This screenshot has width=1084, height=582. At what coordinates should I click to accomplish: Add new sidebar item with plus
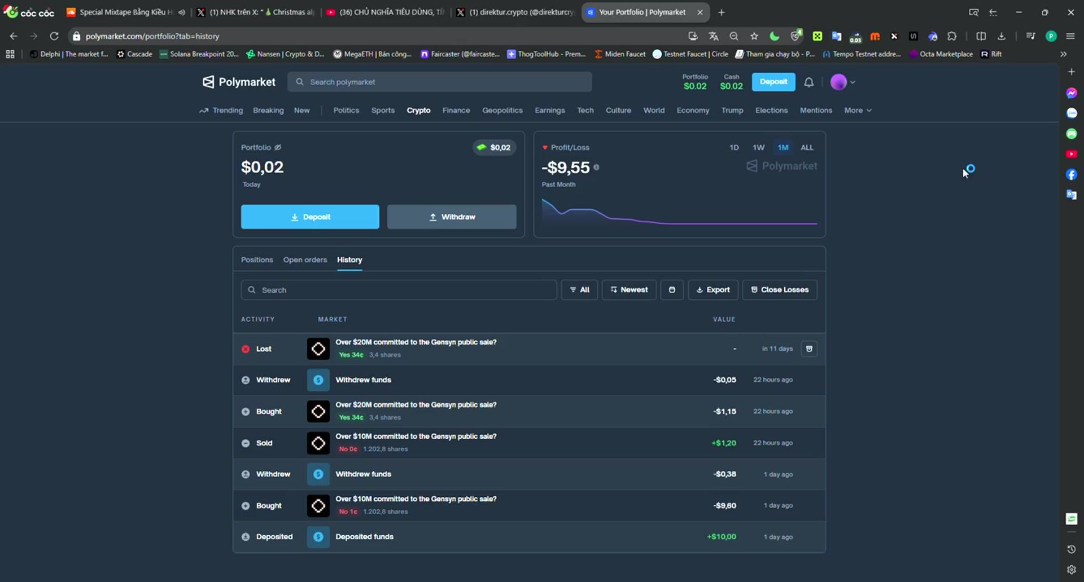[x=1072, y=72]
